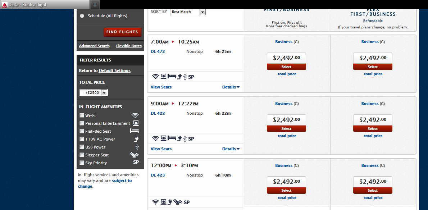Viewport: 428px width, 210px height.
Task: Click the Find Flights button
Action: click(122, 32)
